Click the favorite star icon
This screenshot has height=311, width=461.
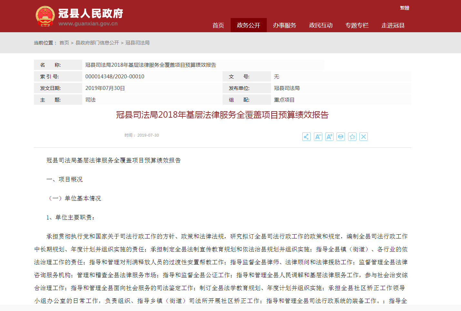352,137
